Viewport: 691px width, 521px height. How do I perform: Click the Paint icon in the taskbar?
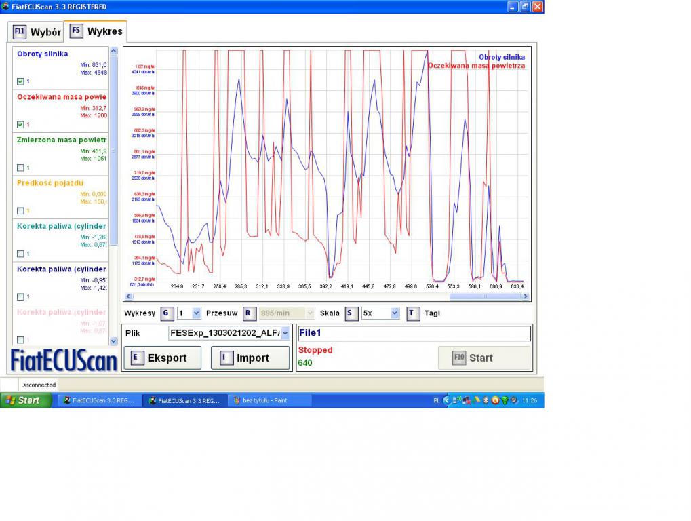pos(270,400)
